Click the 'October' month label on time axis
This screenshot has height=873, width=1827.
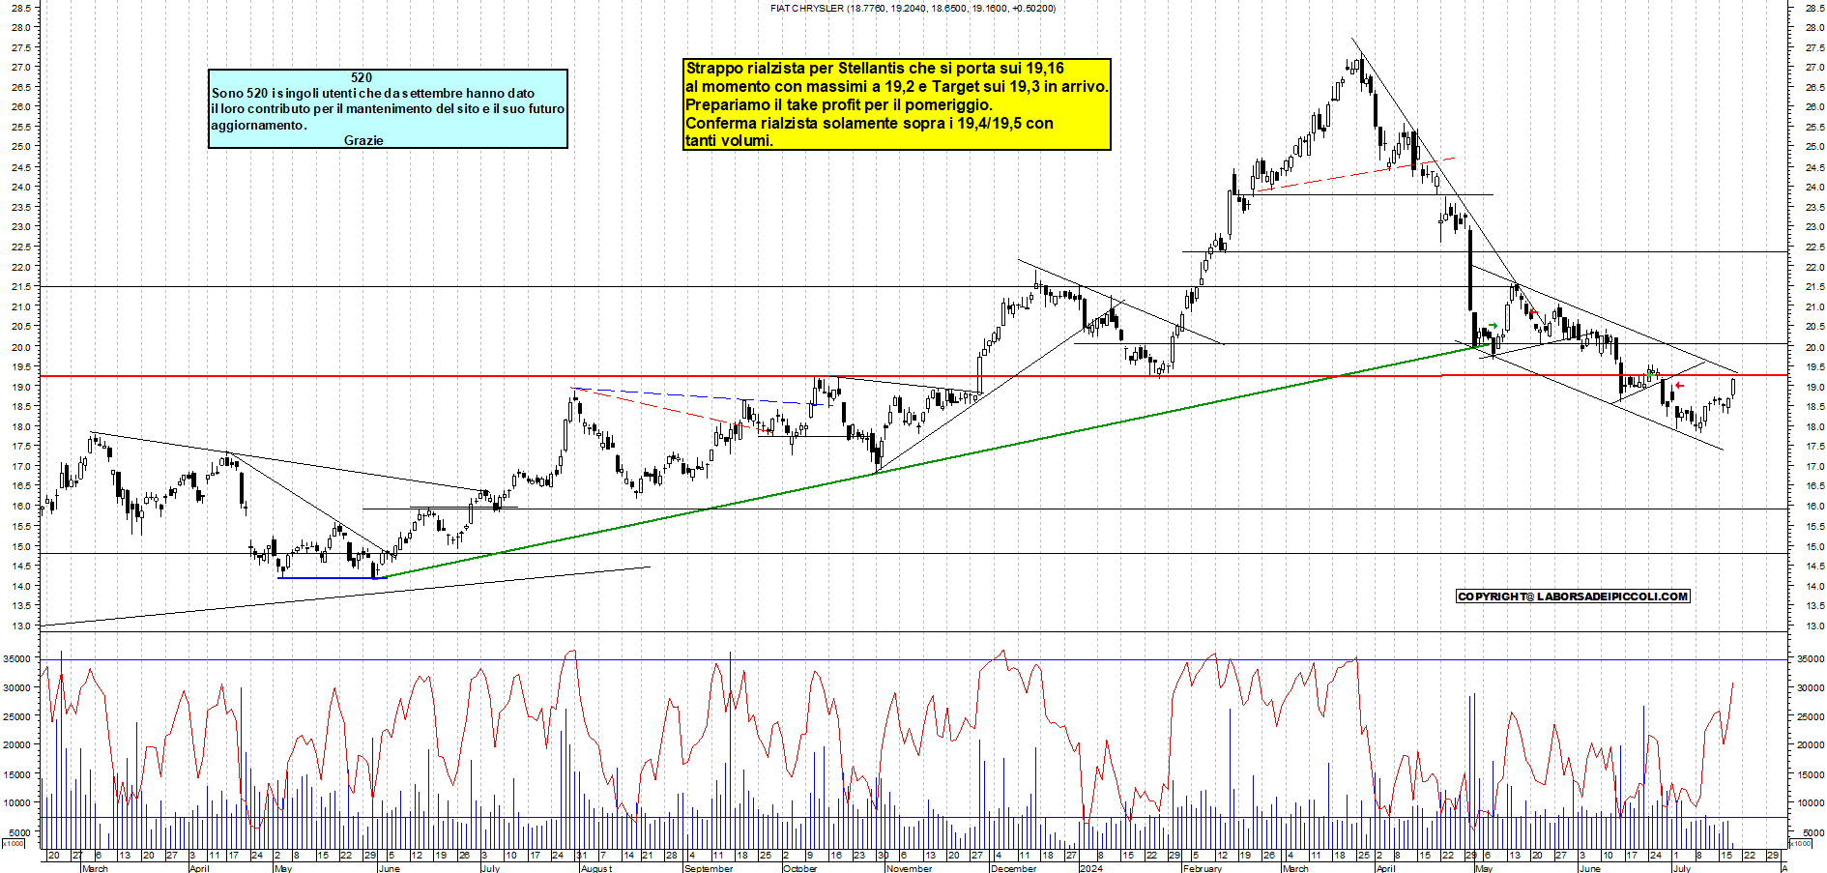(x=799, y=868)
